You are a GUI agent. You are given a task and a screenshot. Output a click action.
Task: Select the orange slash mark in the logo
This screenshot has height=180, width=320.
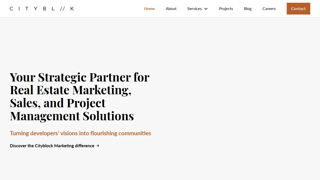click(62, 8)
